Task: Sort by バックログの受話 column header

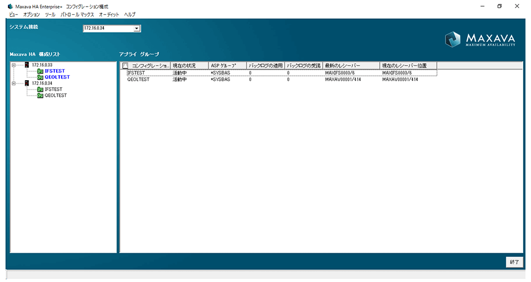Action: click(304, 66)
